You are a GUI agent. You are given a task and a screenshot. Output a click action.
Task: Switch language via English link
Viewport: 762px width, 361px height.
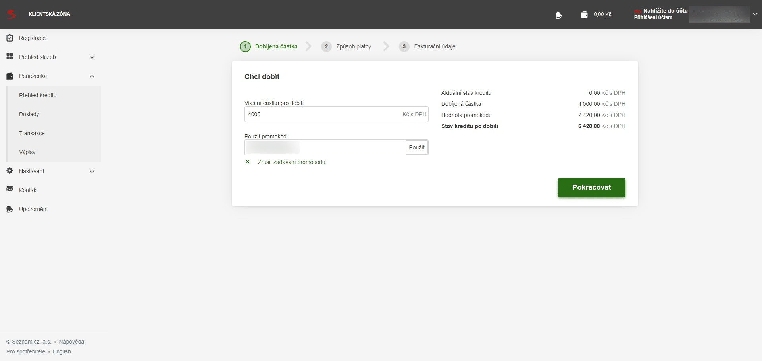(x=62, y=351)
